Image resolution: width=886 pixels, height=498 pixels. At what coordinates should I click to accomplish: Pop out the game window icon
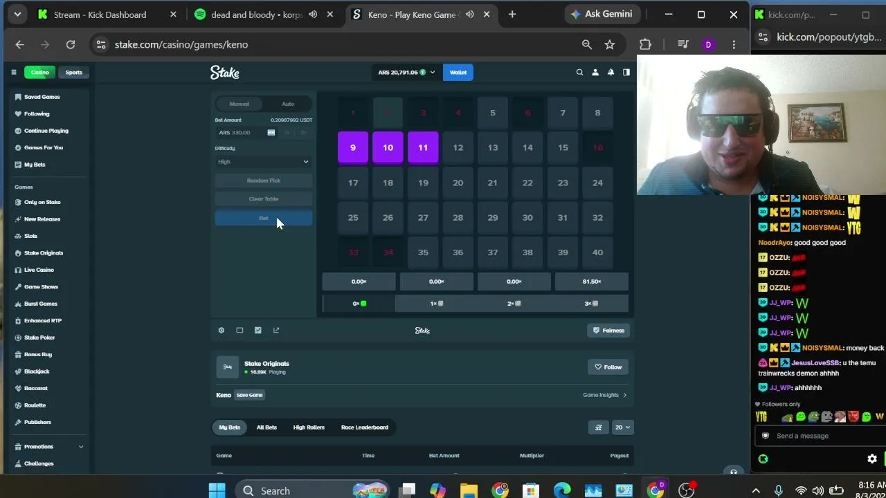point(276,330)
